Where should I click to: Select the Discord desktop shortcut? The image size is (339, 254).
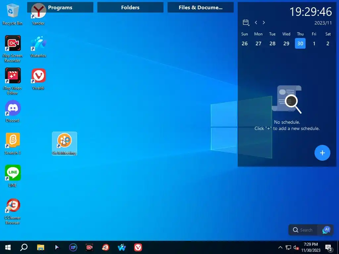click(x=12, y=111)
